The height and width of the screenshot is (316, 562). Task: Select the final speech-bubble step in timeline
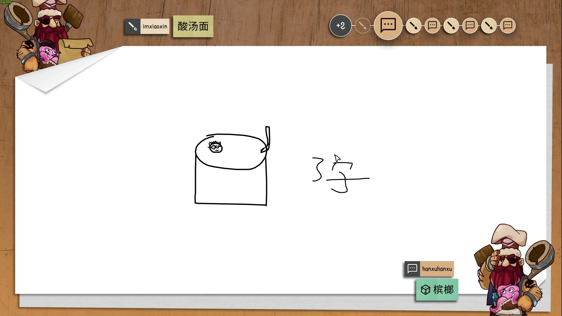508,26
